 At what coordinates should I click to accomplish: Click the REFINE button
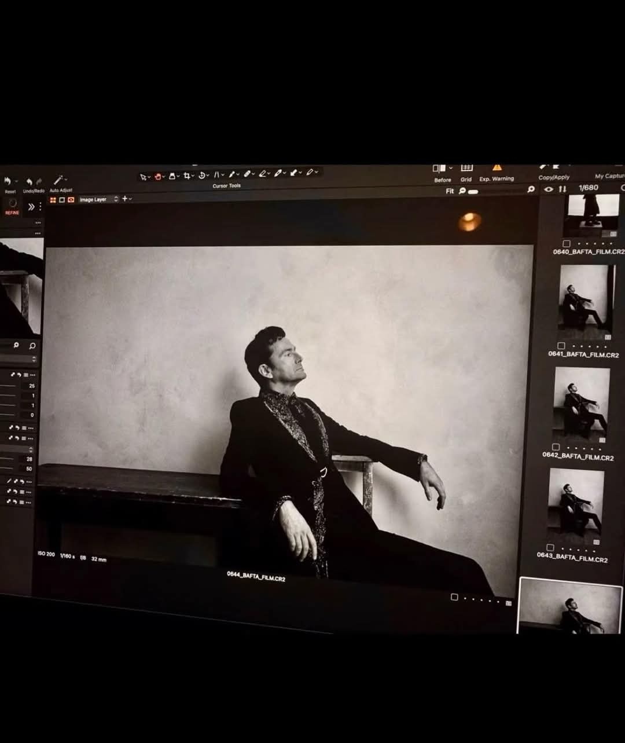12,207
